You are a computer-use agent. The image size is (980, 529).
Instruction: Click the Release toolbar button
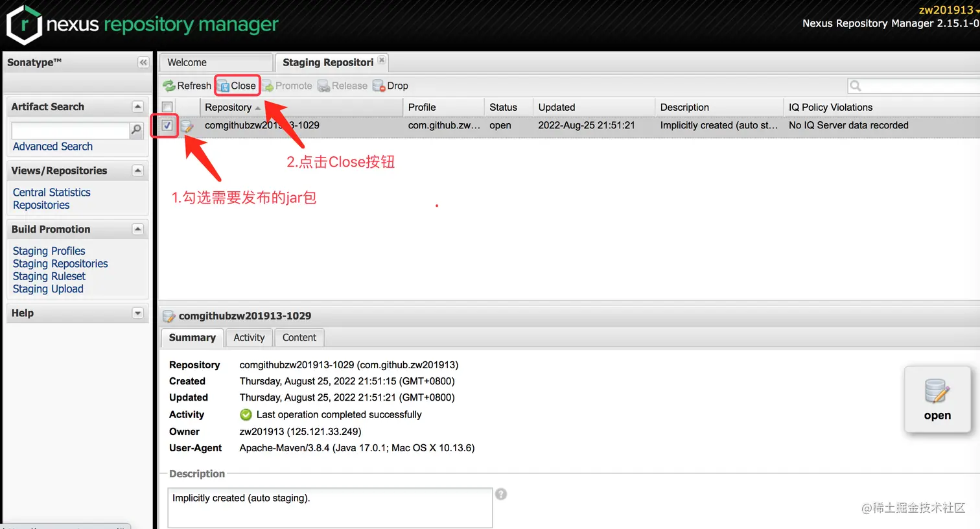[343, 86]
